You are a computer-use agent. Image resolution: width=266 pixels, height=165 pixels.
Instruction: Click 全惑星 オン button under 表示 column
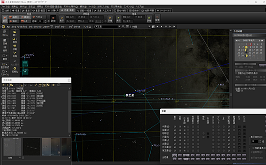[175, 155]
